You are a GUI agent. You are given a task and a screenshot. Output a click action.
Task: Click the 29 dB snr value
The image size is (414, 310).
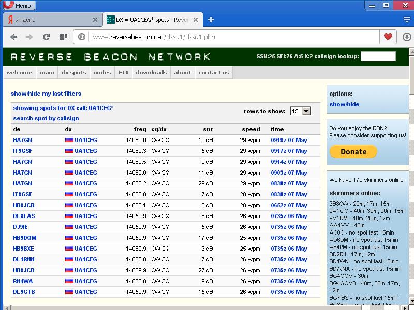(x=205, y=183)
